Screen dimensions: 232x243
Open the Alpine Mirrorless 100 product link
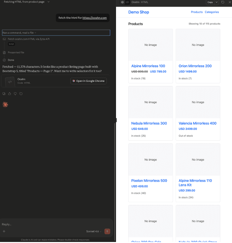coord(148,66)
